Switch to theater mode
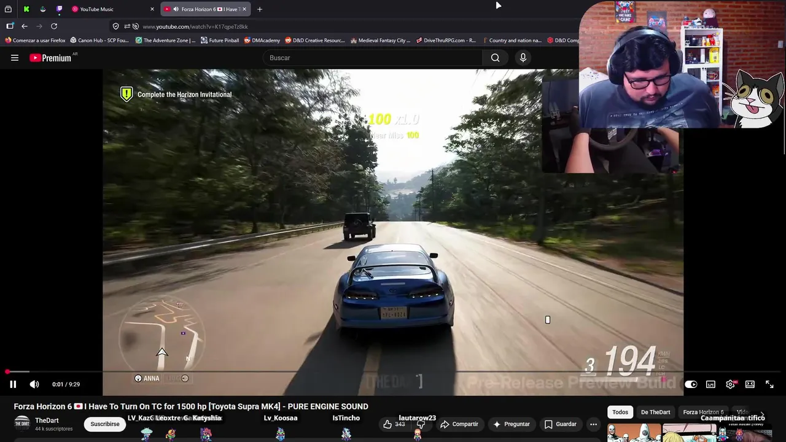The image size is (786, 442). (750, 384)
